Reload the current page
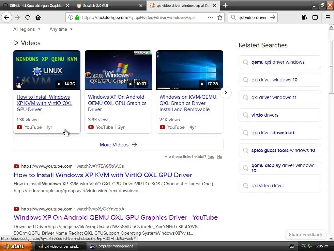The width and height of the screenshot is (334, 251). tap(28, 17)
